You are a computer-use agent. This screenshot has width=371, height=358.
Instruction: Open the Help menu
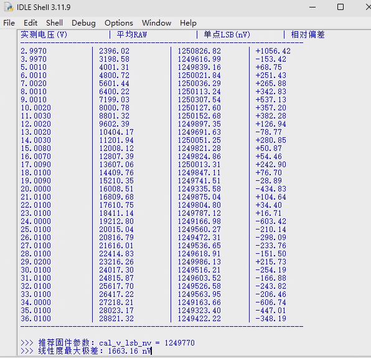[x=188, y=23]
